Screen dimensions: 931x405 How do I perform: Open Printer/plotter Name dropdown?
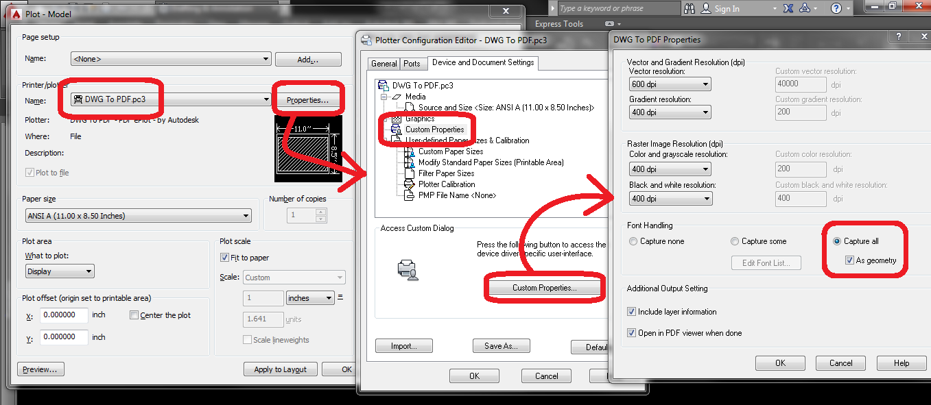pos(171,99)
